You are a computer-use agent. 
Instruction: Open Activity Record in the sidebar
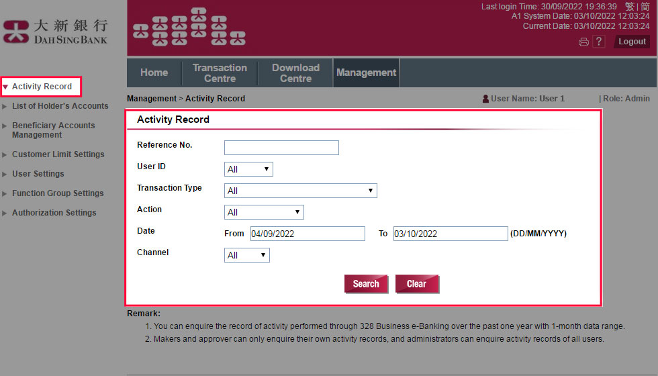(x=42, y=87)
